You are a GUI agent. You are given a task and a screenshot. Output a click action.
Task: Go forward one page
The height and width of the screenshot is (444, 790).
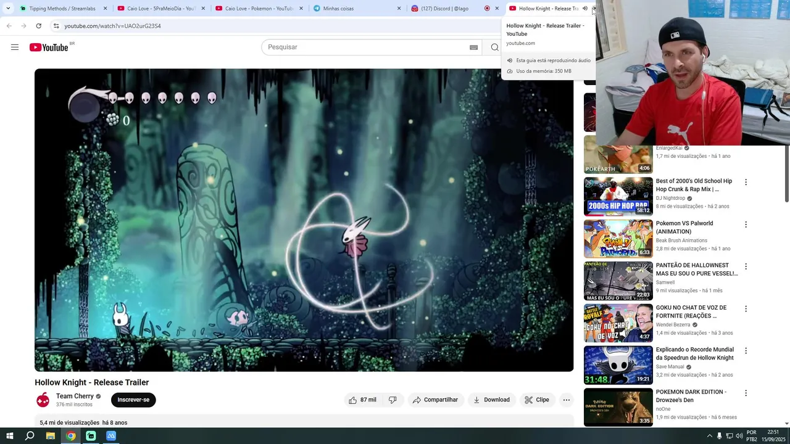pyautogui.click(x=23, y=26)
